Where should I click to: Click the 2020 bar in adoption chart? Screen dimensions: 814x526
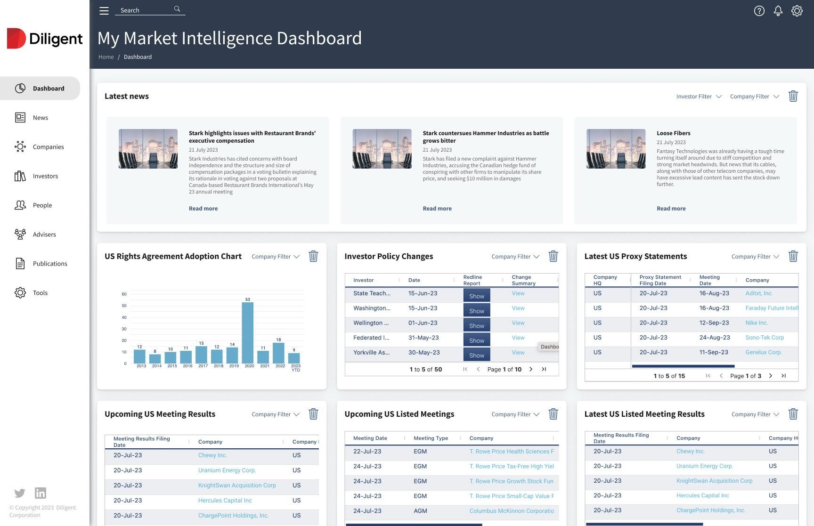coord(248,333)
